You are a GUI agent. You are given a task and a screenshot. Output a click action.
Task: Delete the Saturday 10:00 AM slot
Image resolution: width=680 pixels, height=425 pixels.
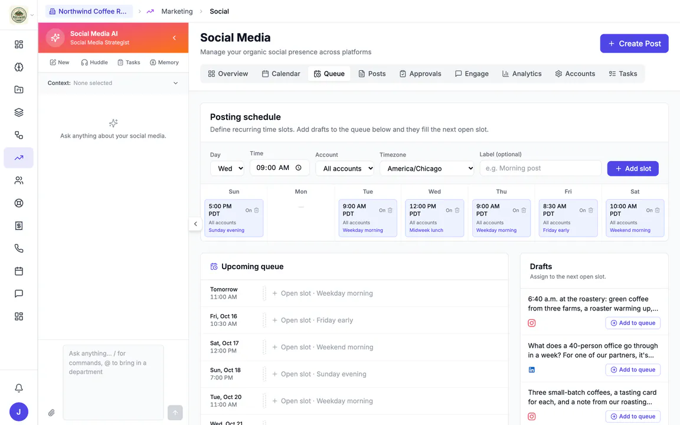657,210
